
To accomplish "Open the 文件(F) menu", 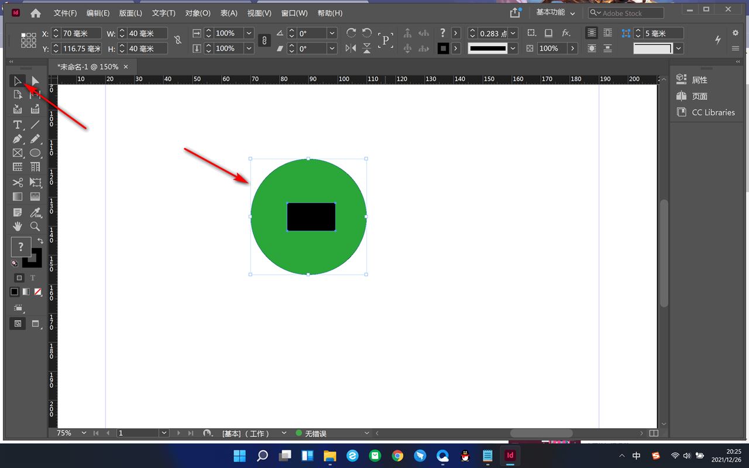I will pos(65,13).
